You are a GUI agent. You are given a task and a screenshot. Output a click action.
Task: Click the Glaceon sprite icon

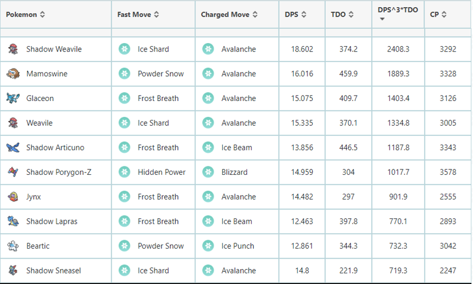[13, 98]
